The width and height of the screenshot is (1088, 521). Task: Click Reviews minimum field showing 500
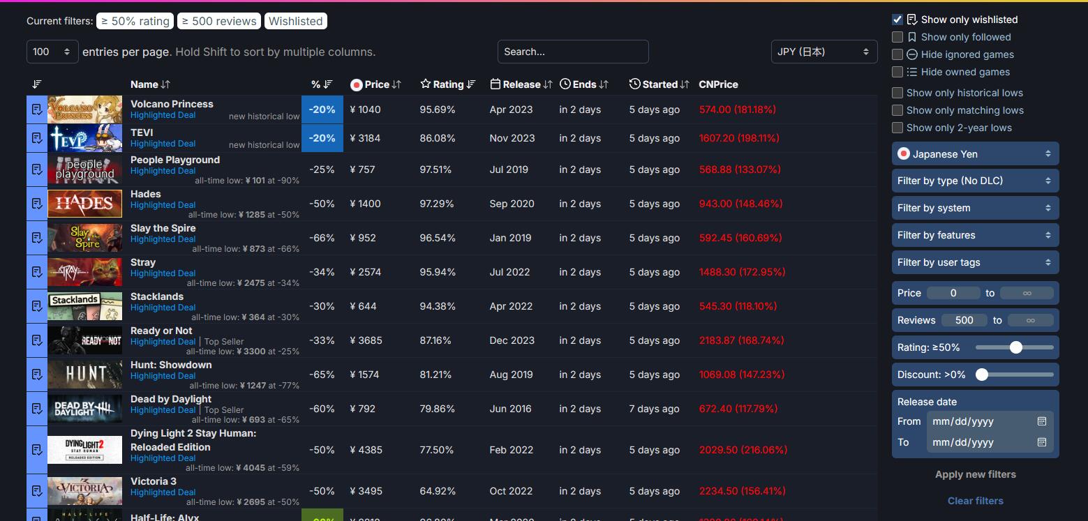(964, 320)
